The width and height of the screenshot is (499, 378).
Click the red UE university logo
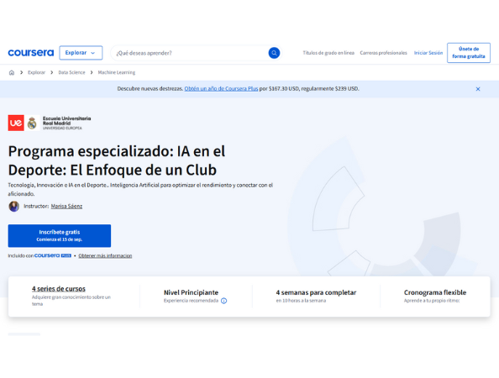pyautogui.click(x=16, y=123)
